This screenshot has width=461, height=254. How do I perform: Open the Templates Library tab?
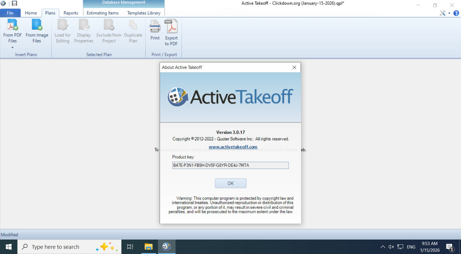tap(144, 13)
